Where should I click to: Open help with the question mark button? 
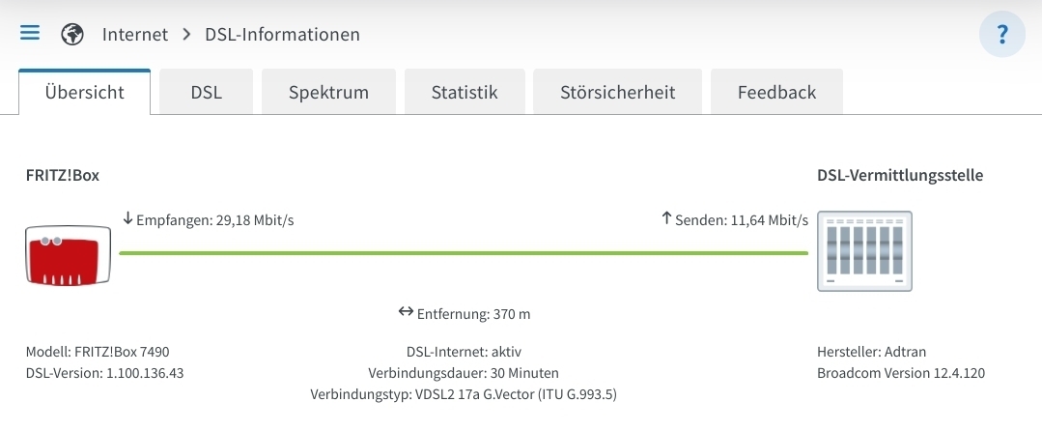click(x=1002, y=34)
